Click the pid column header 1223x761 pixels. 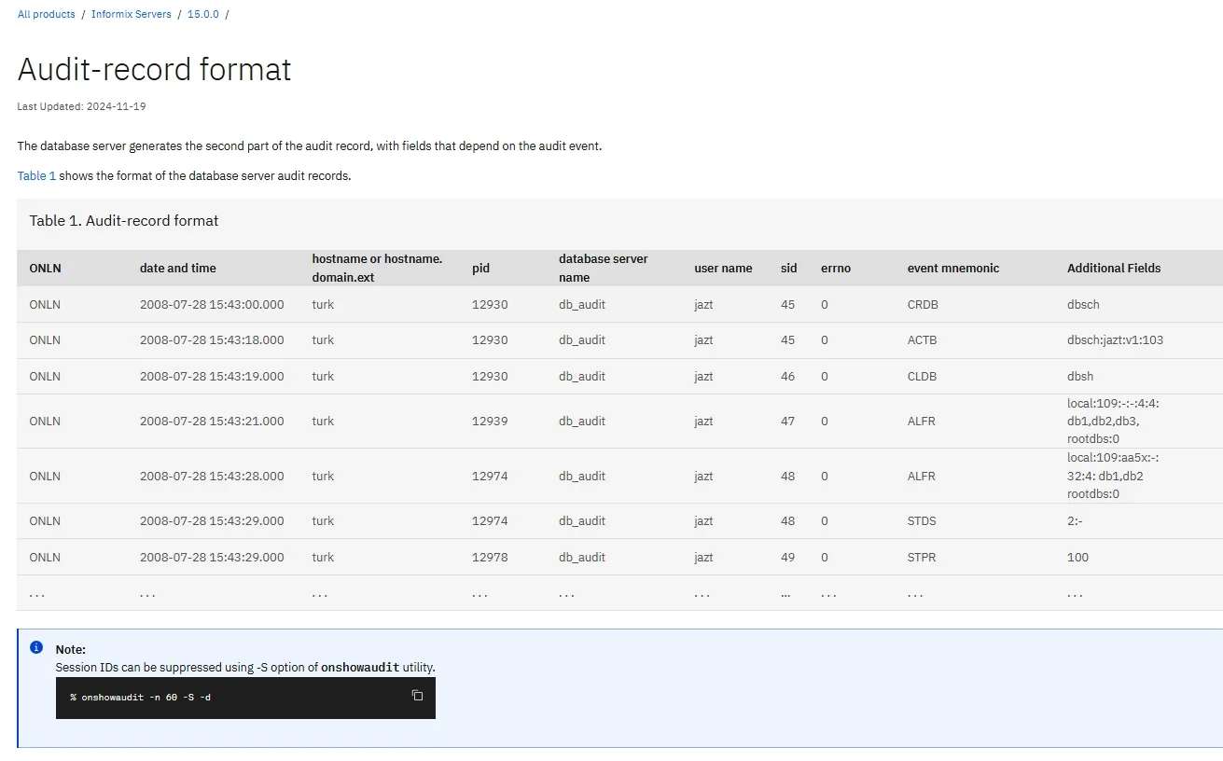tap(480, 268)
